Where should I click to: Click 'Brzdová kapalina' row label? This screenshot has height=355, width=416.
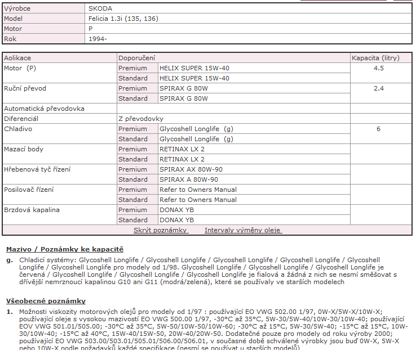[32, 210]
